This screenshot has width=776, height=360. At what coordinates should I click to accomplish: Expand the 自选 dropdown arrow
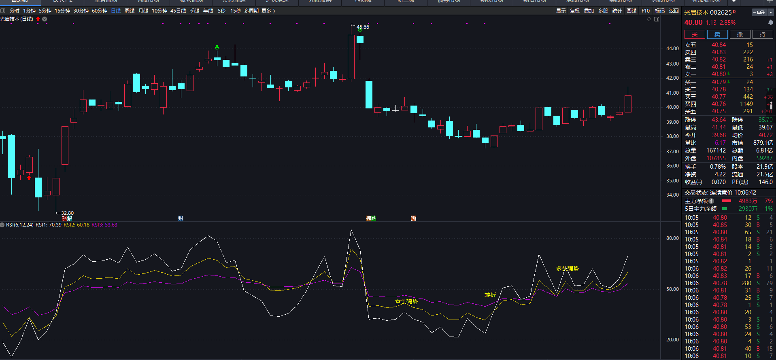point(771,13)
